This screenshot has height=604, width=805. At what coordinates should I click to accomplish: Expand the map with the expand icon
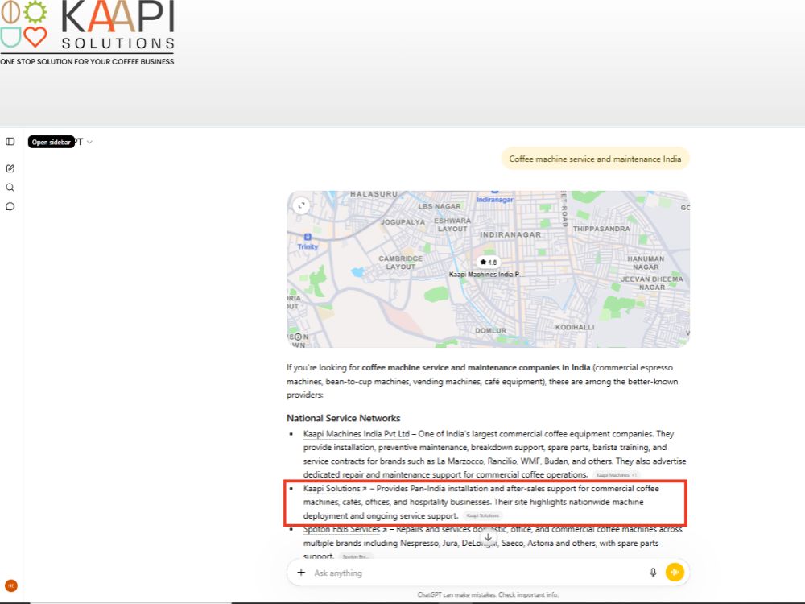(x=301, y=205)
